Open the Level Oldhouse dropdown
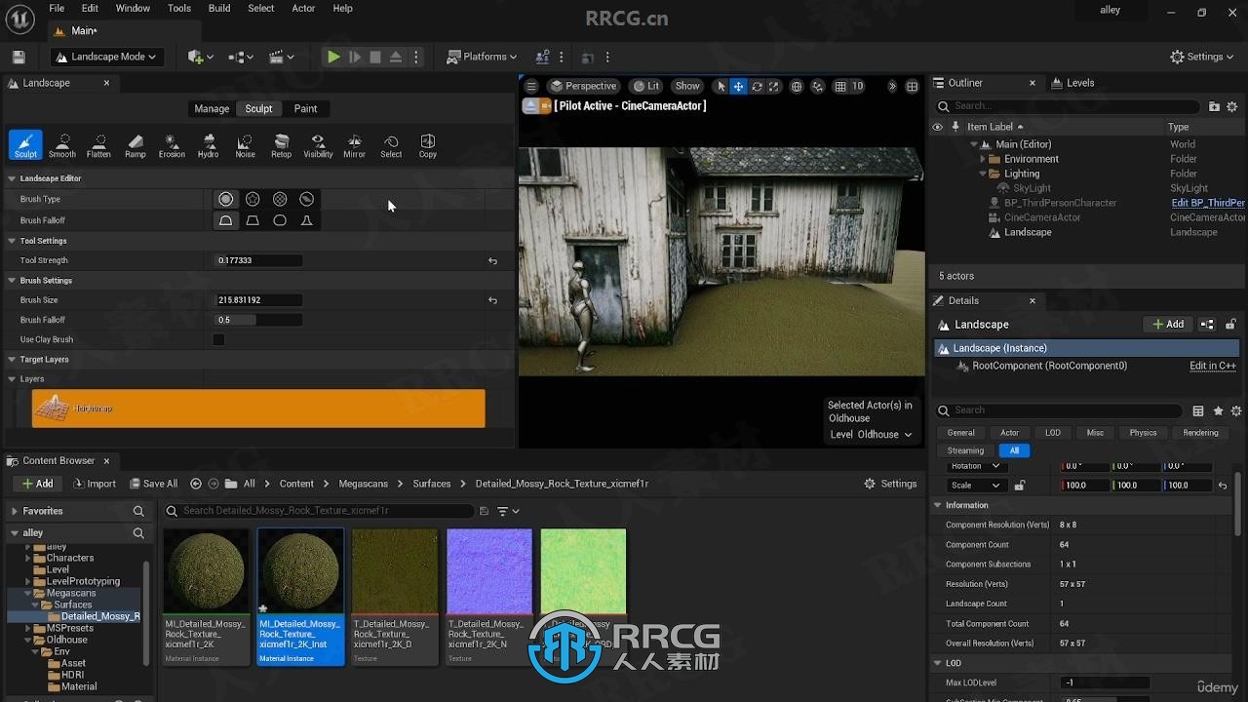The height and width of the screenshot is (702, 1248). [x=871, y=435]
